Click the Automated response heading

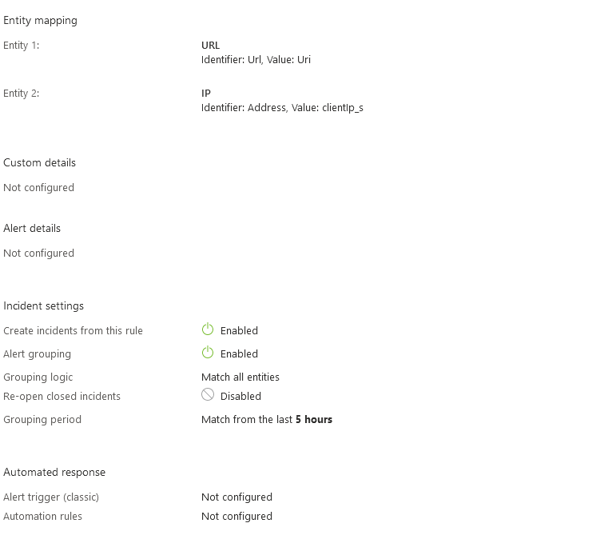point(54,473)
